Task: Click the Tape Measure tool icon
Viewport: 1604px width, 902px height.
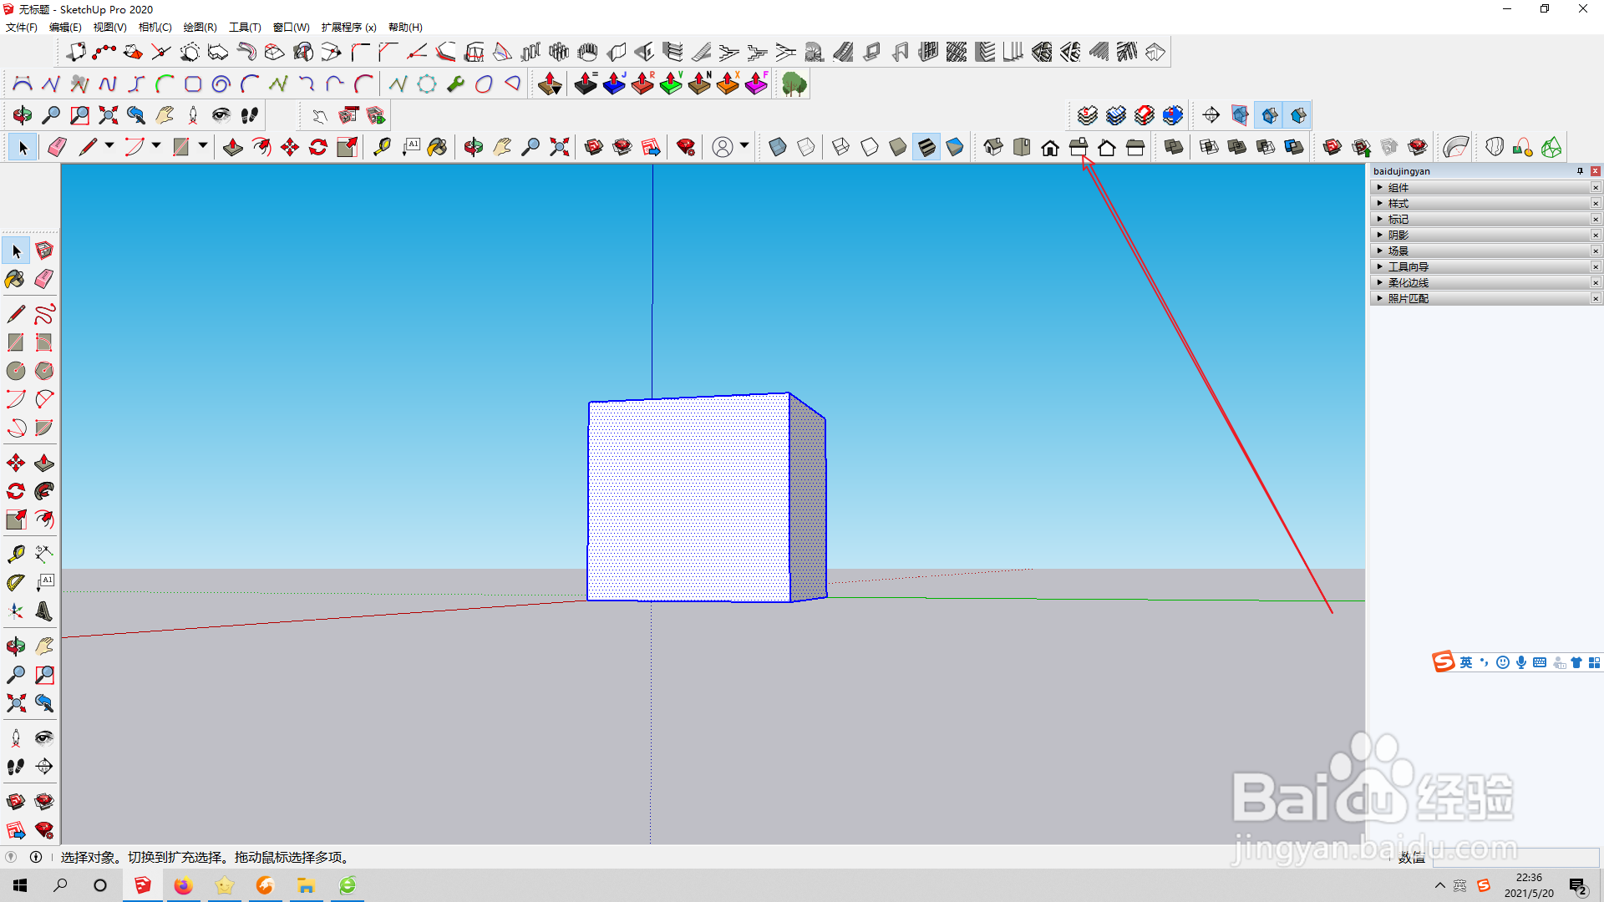Action: [382, 148]
